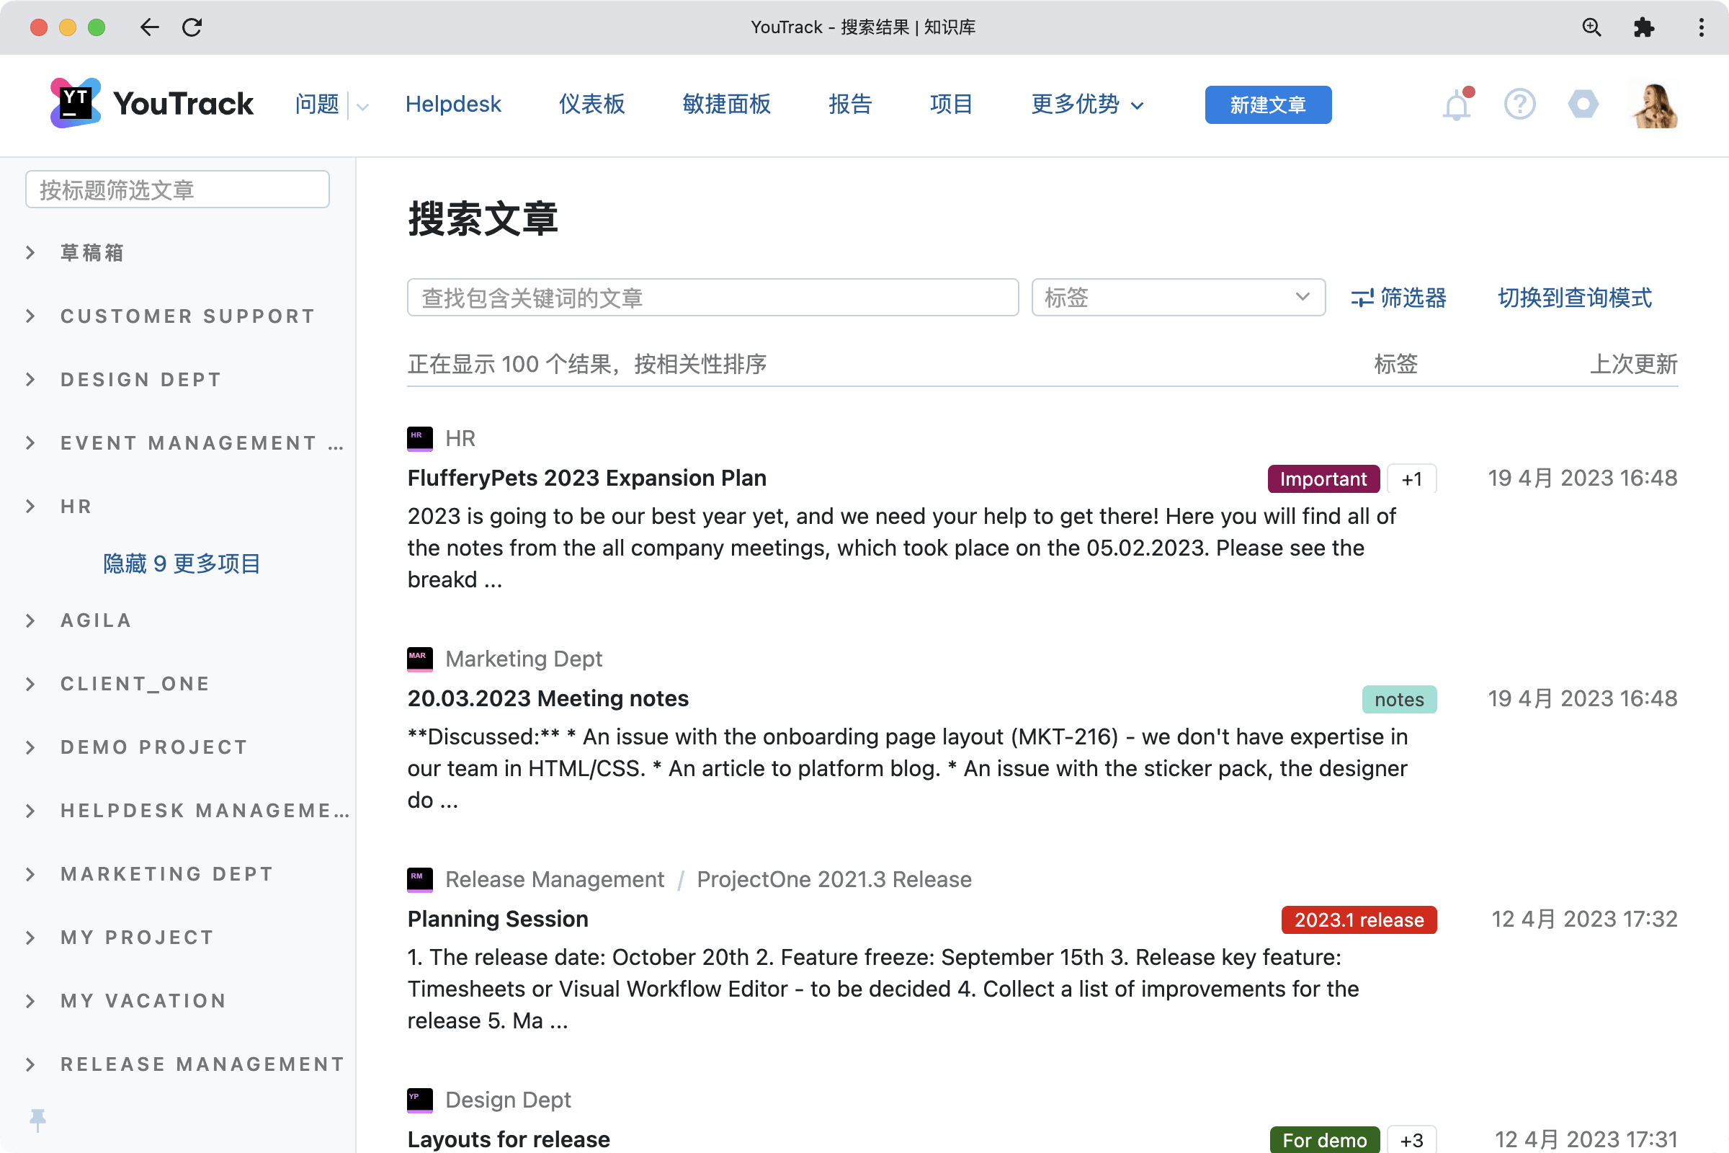
Task: Click the help question mark icon
Action: (1519, 104)
